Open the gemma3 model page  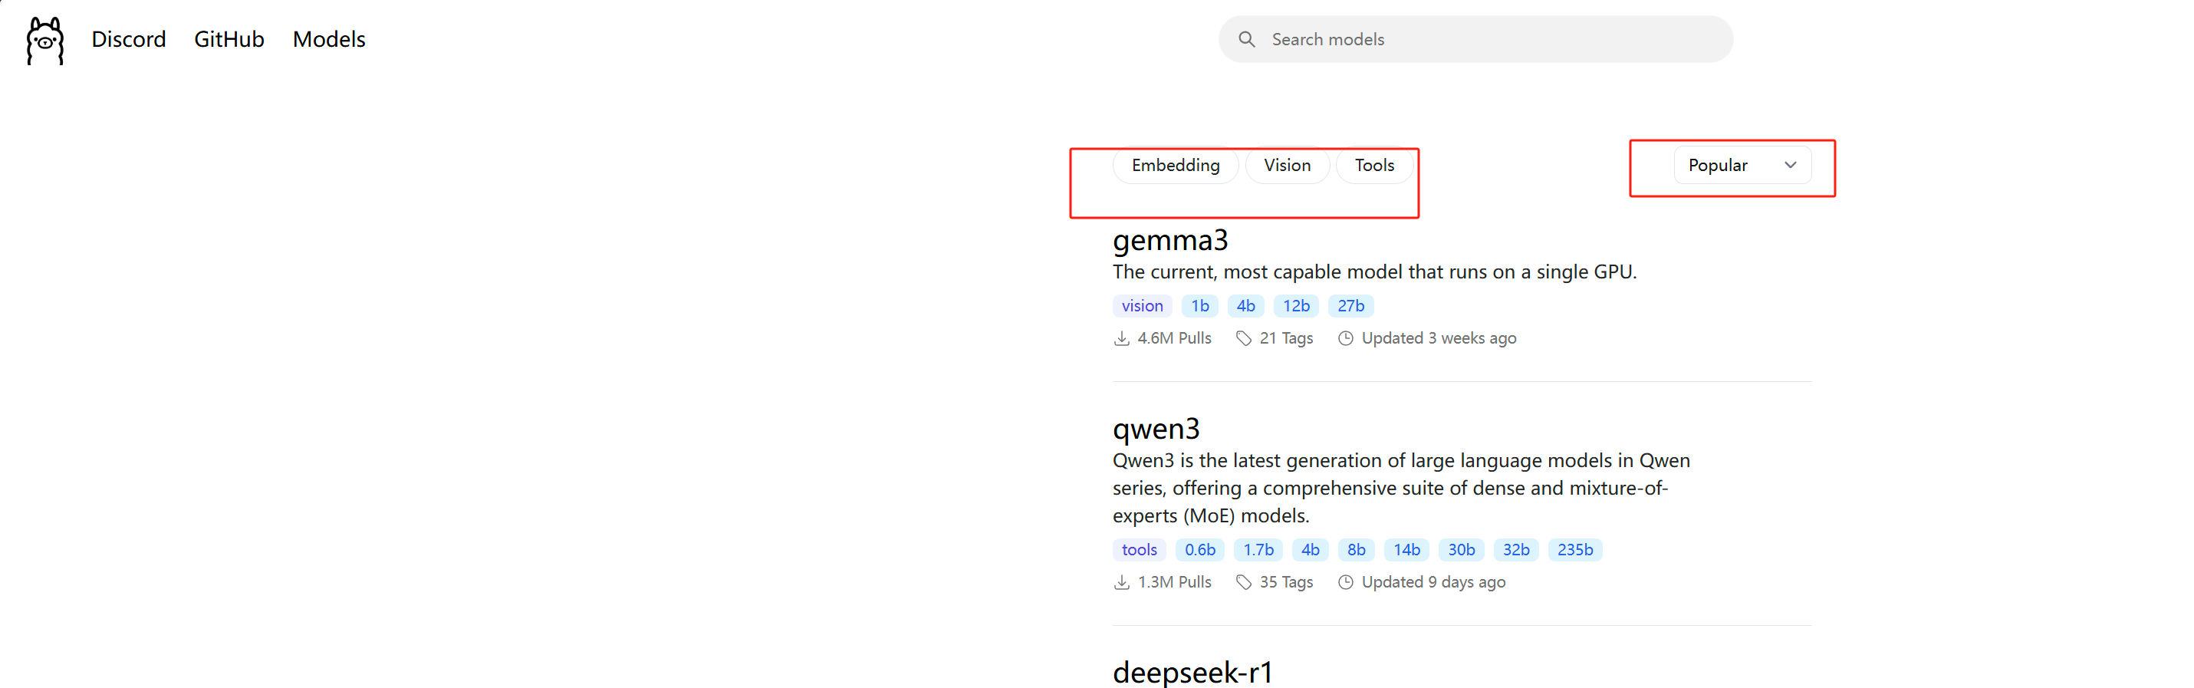pos(1169,240)
